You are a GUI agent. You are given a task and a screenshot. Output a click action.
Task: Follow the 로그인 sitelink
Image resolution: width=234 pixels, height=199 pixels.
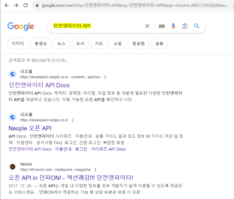coord(81,149)
